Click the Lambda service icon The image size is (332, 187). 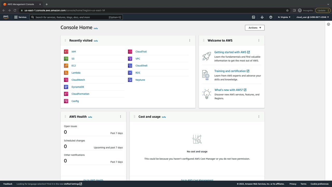point(66,73)
